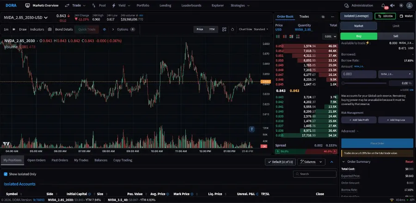Open the Portfolio menu item
This screenshot has width=416, height=203.
coord(143,5)
